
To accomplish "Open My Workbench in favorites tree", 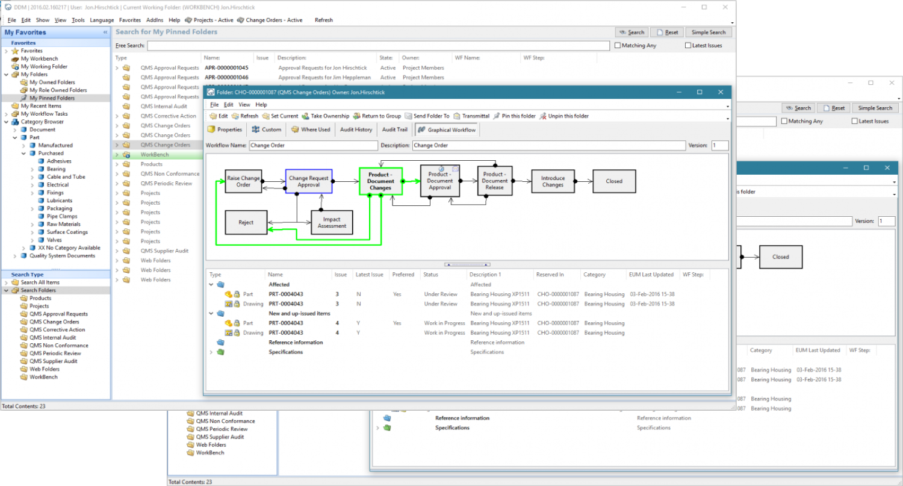I will click(x=39, y=59).
